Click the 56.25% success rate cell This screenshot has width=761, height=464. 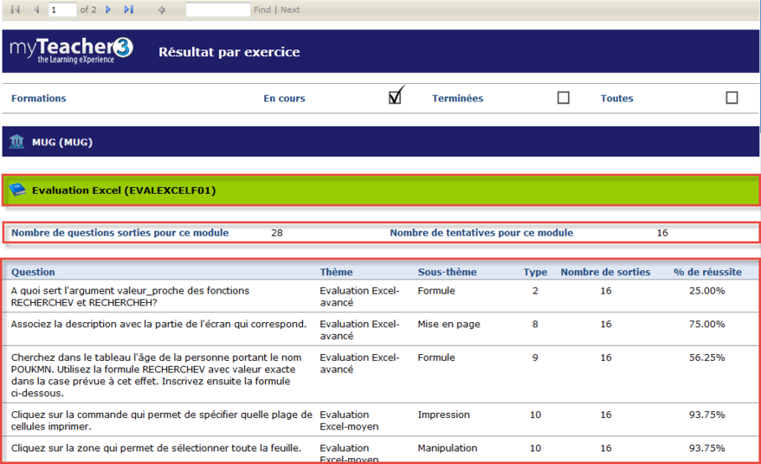pos(707,358)
